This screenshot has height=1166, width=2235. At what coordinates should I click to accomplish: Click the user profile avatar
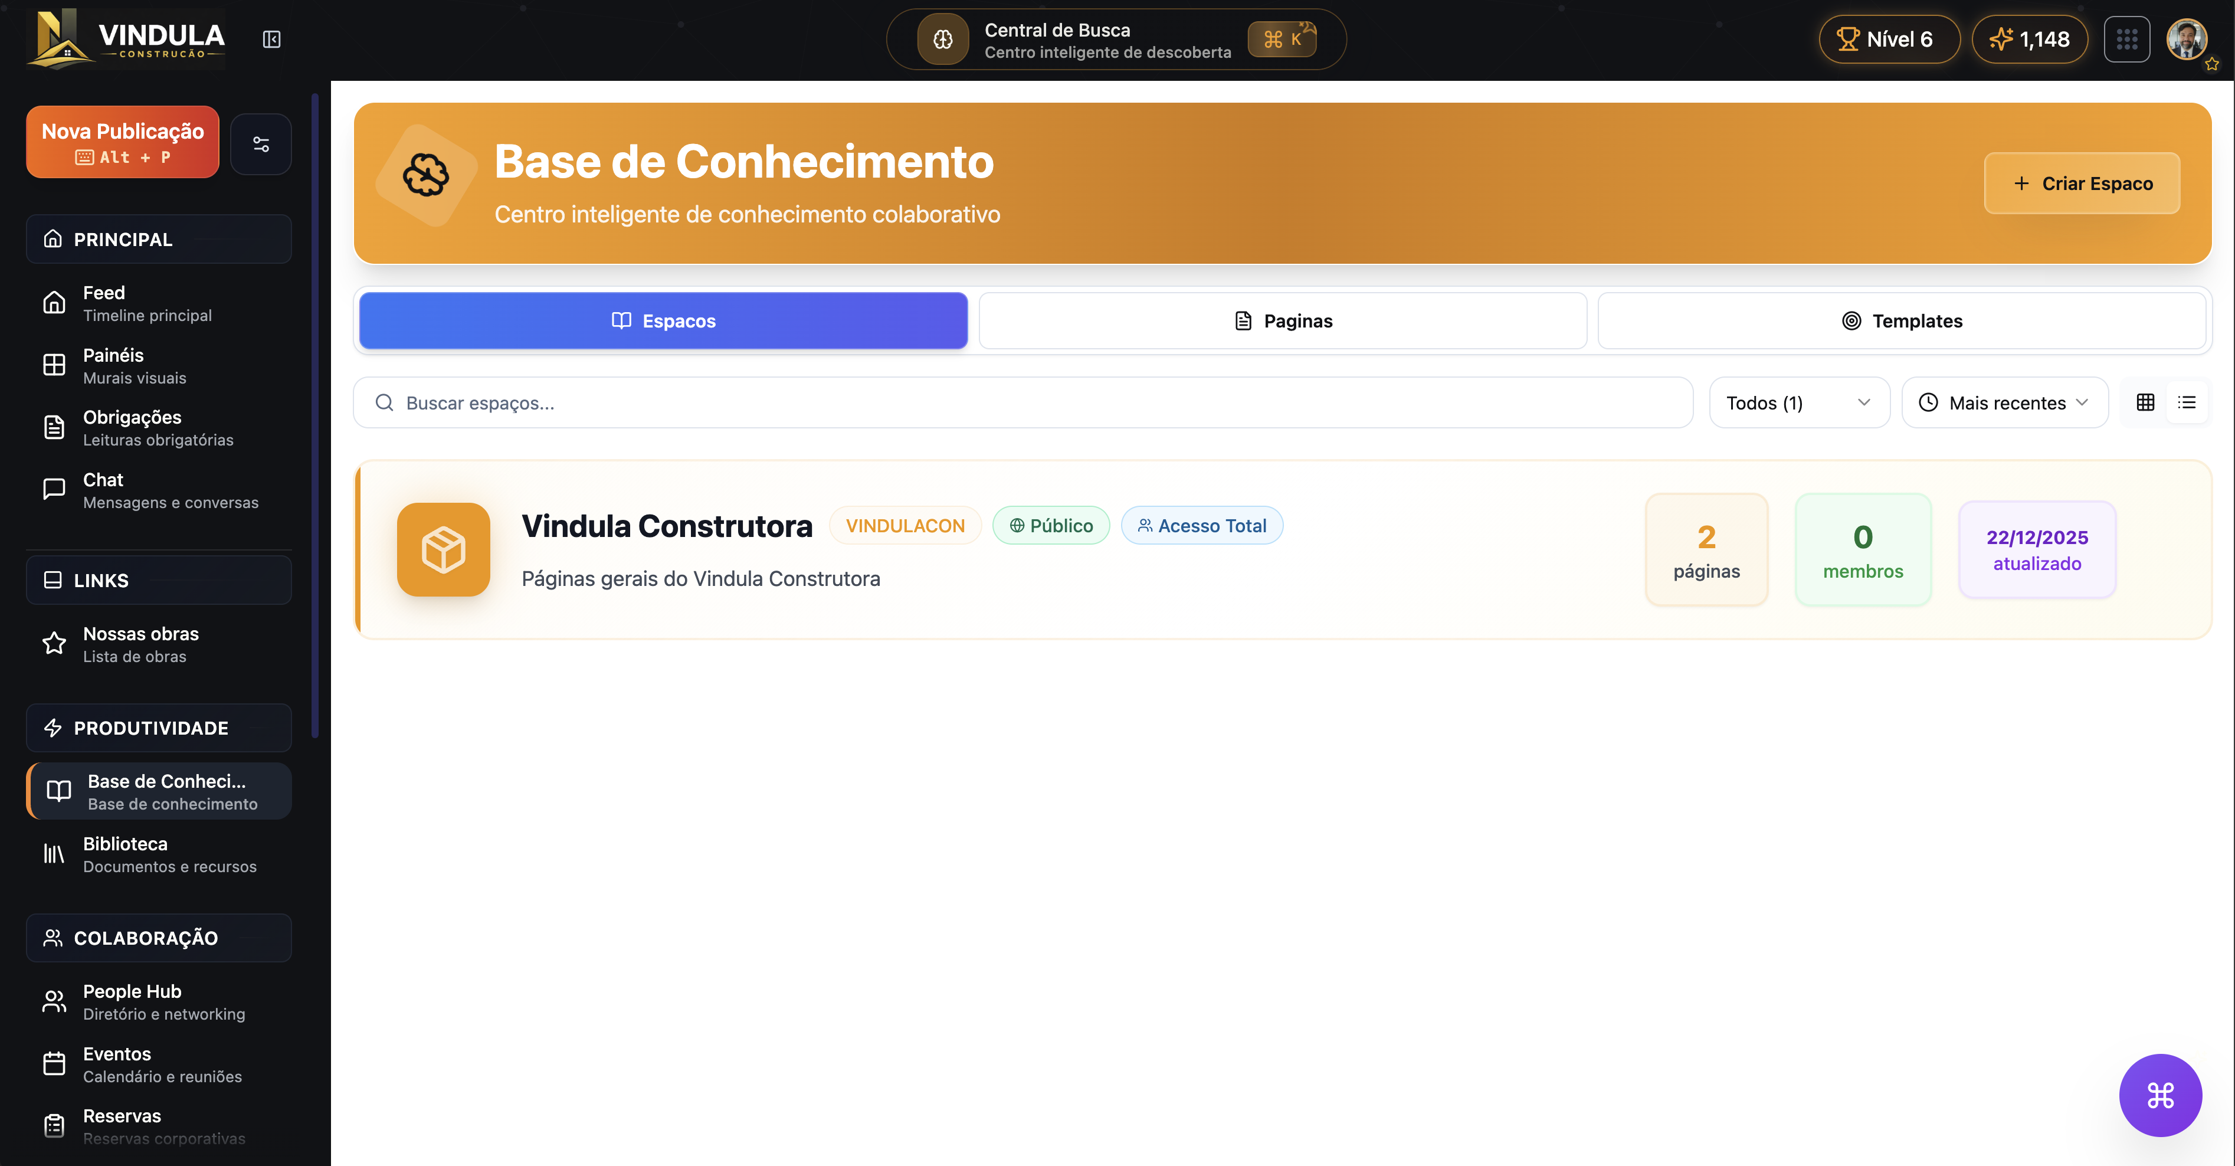click(x=2185, y=39)
